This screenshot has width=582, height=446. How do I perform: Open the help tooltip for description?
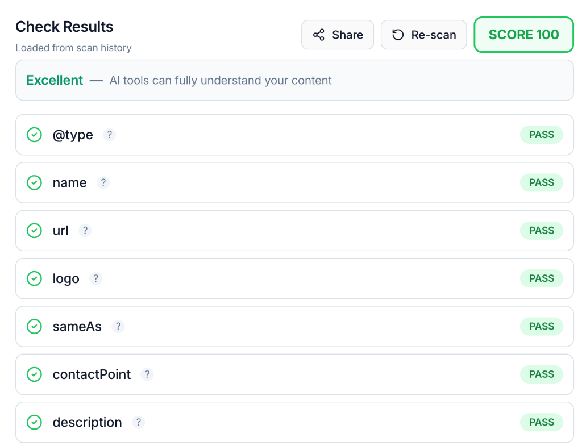pyautogui.click(x=139, y=422)
